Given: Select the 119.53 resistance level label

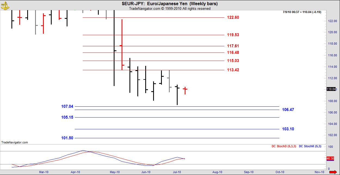Looking at the screenshot, I should pyautogui.click(x=233, y=35).
